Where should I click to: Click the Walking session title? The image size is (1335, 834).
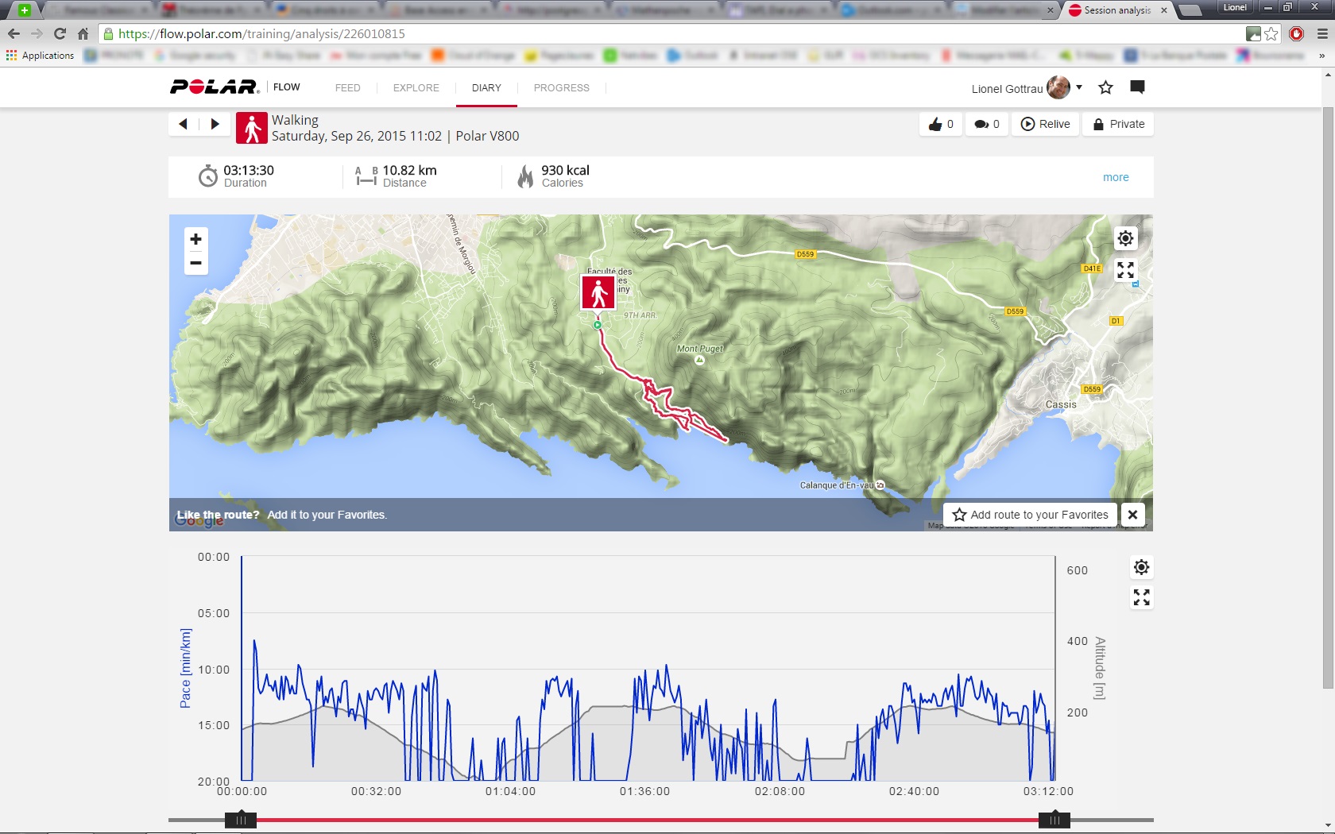click(x=295, y=120)
